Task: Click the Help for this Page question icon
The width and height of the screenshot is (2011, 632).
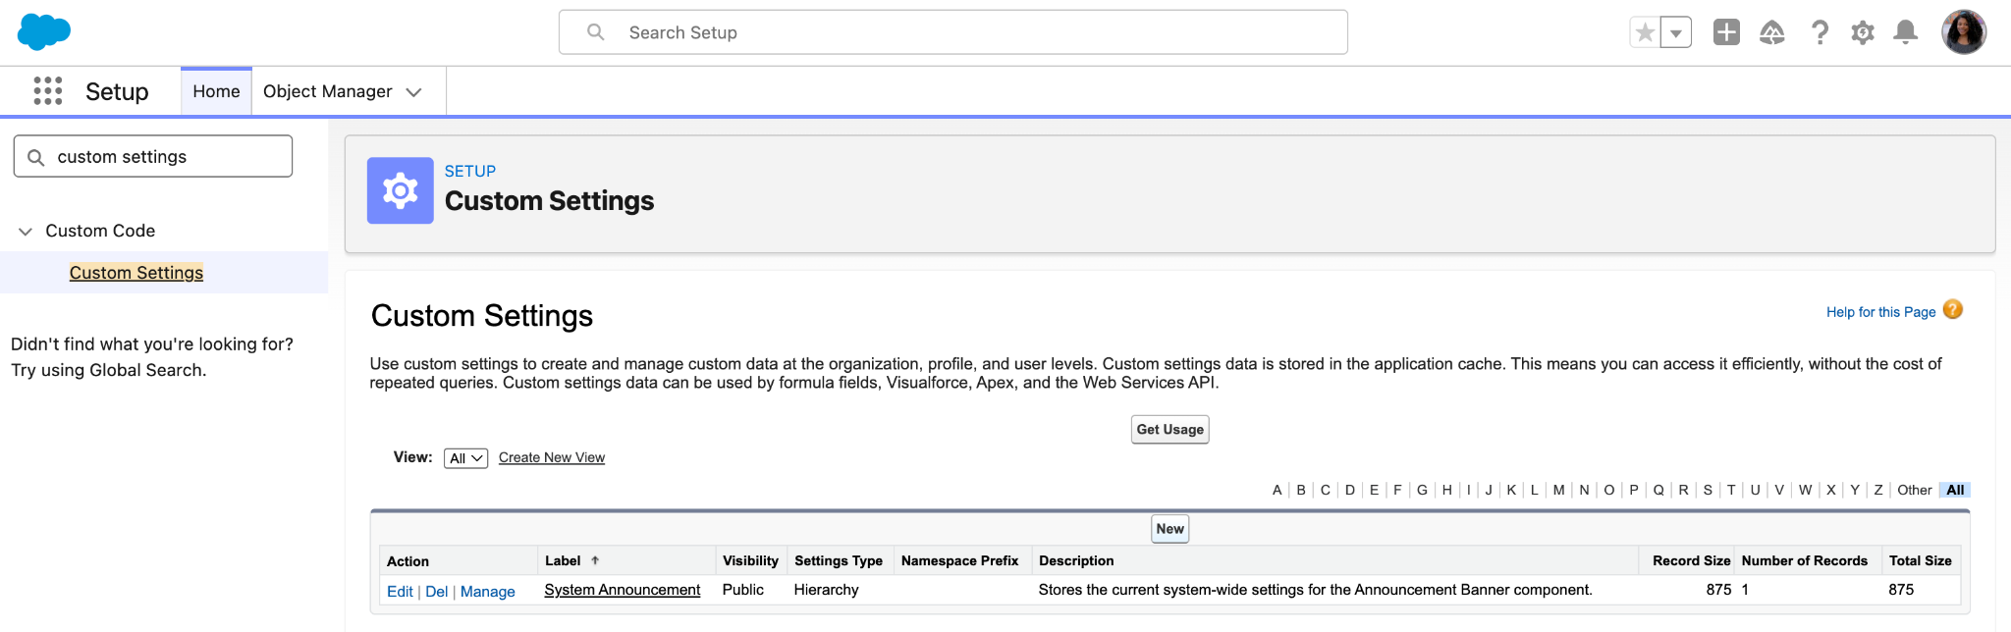Action: (1953, 310)
